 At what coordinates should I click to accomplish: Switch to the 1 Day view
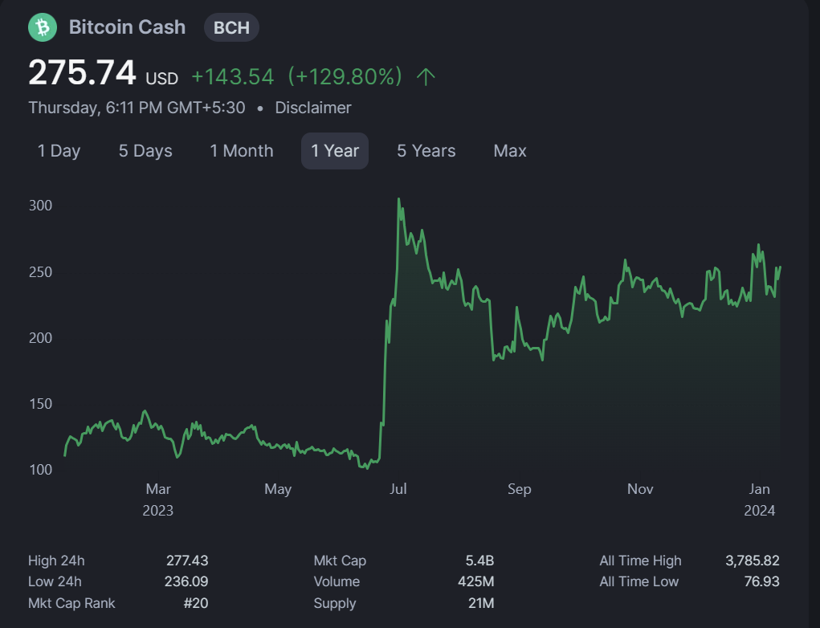58,150
